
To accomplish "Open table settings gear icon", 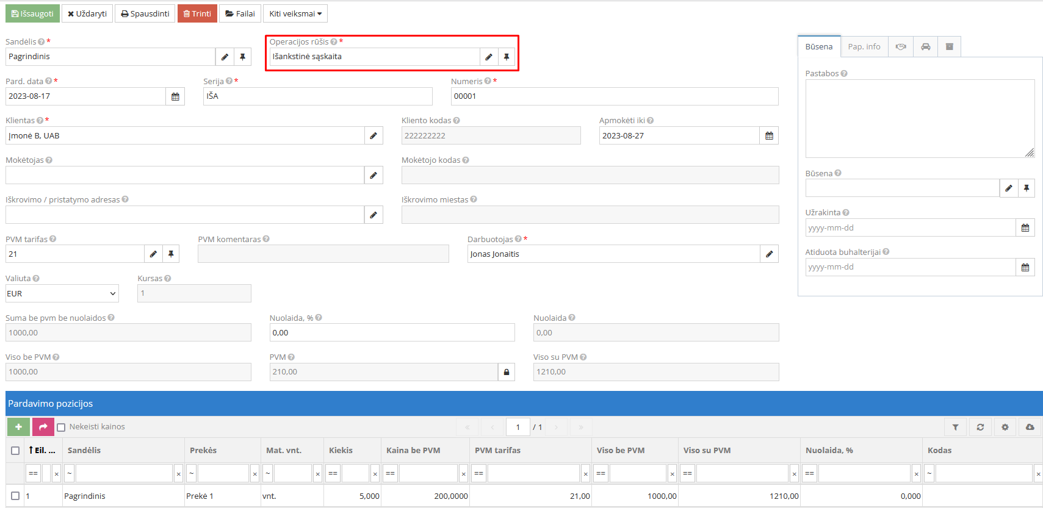I will pos(1005,427).
